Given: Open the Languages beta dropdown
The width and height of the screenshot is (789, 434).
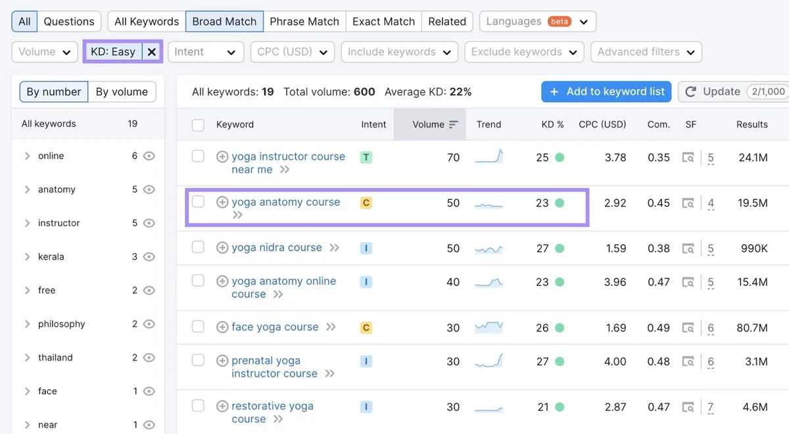Looking at the screenshot, I should (538, 21).
